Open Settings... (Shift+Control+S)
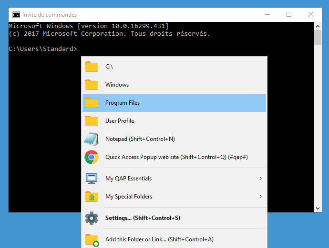 [x=174, y=218]
